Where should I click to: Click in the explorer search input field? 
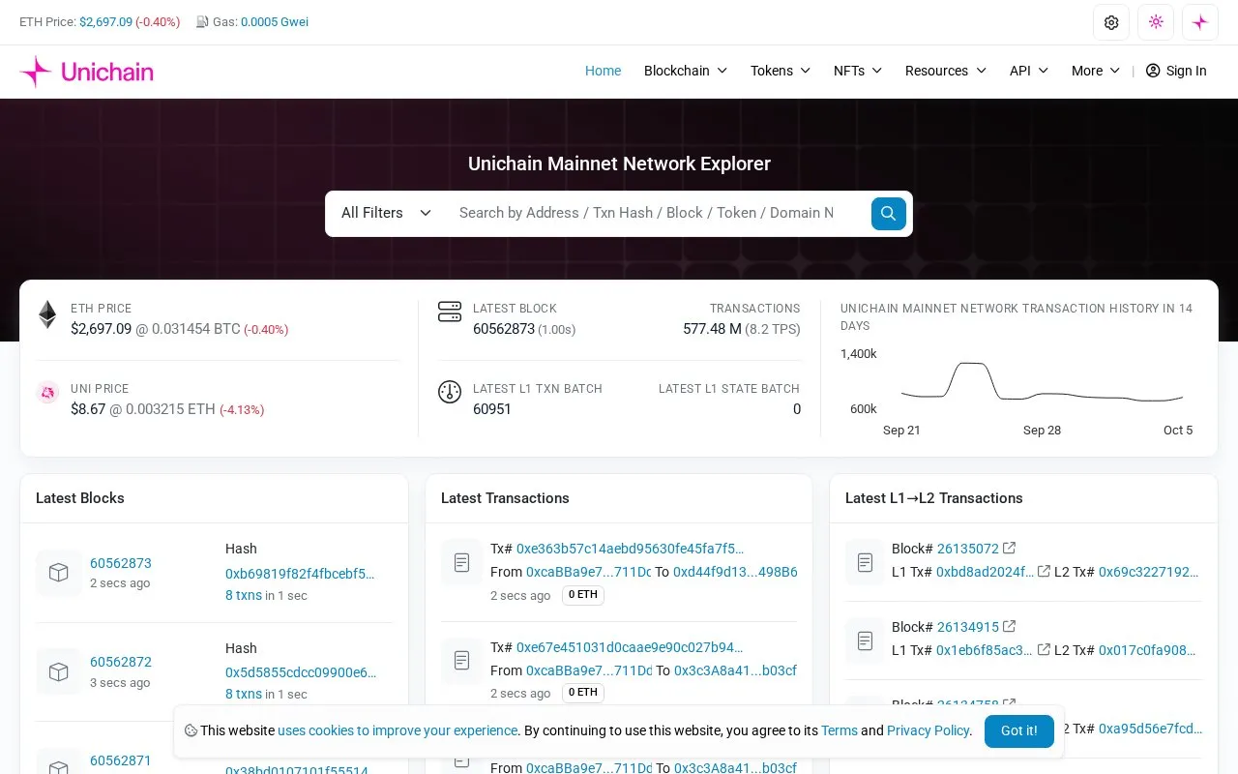[x=646, y=213]
